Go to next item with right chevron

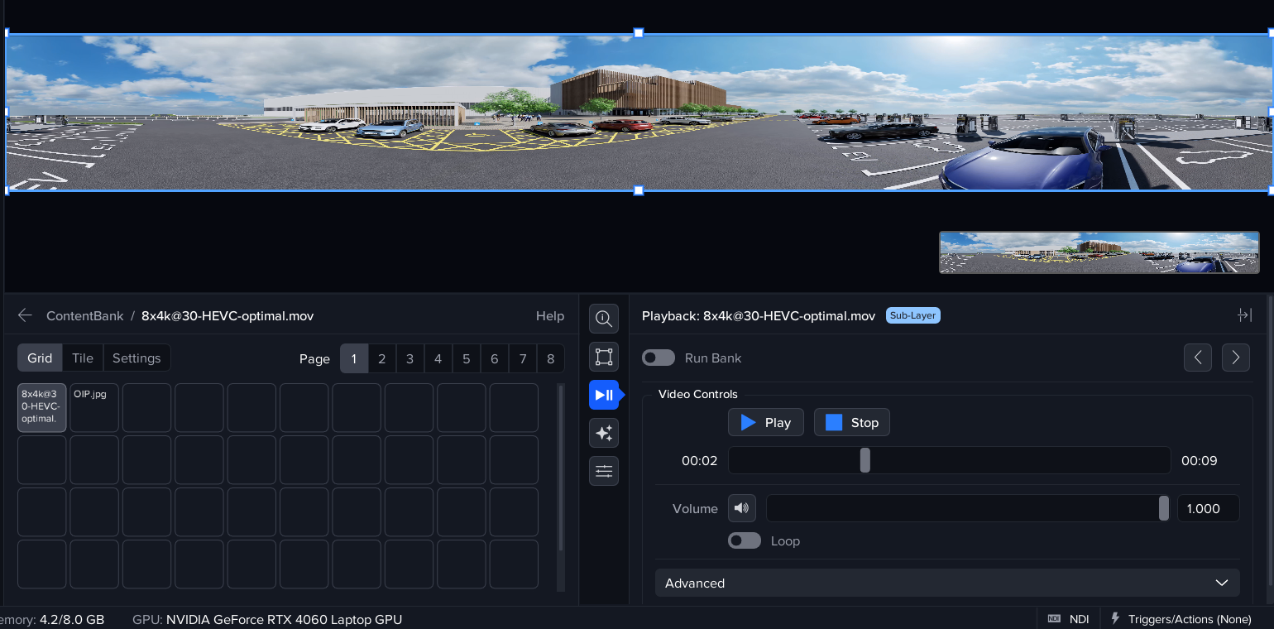coord(1235,358)
